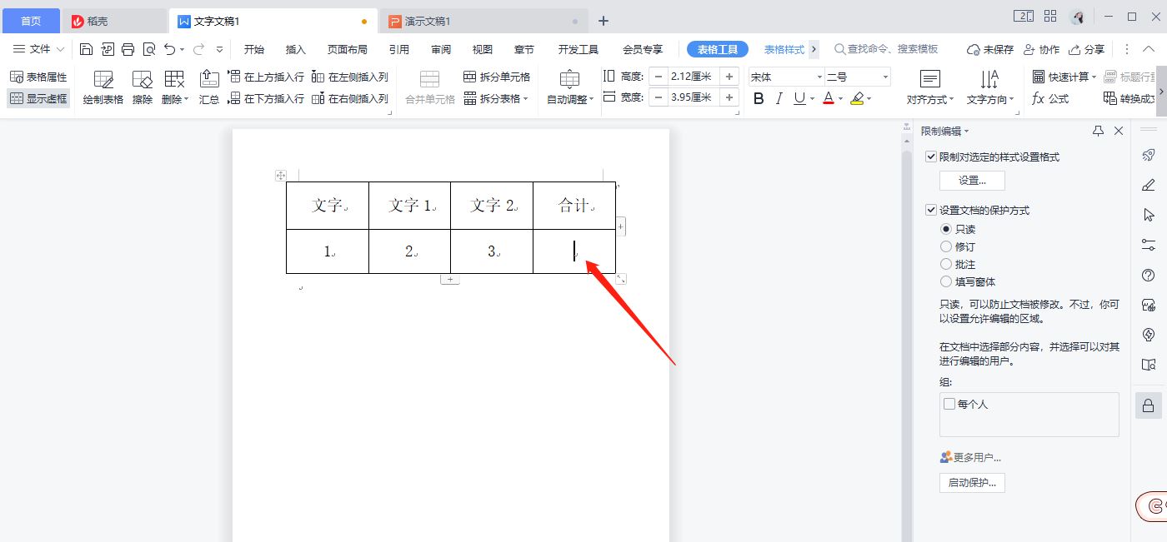1167x542 pixels.
Task: Open the highlight color picker arrow
Action: click(869, 98)
